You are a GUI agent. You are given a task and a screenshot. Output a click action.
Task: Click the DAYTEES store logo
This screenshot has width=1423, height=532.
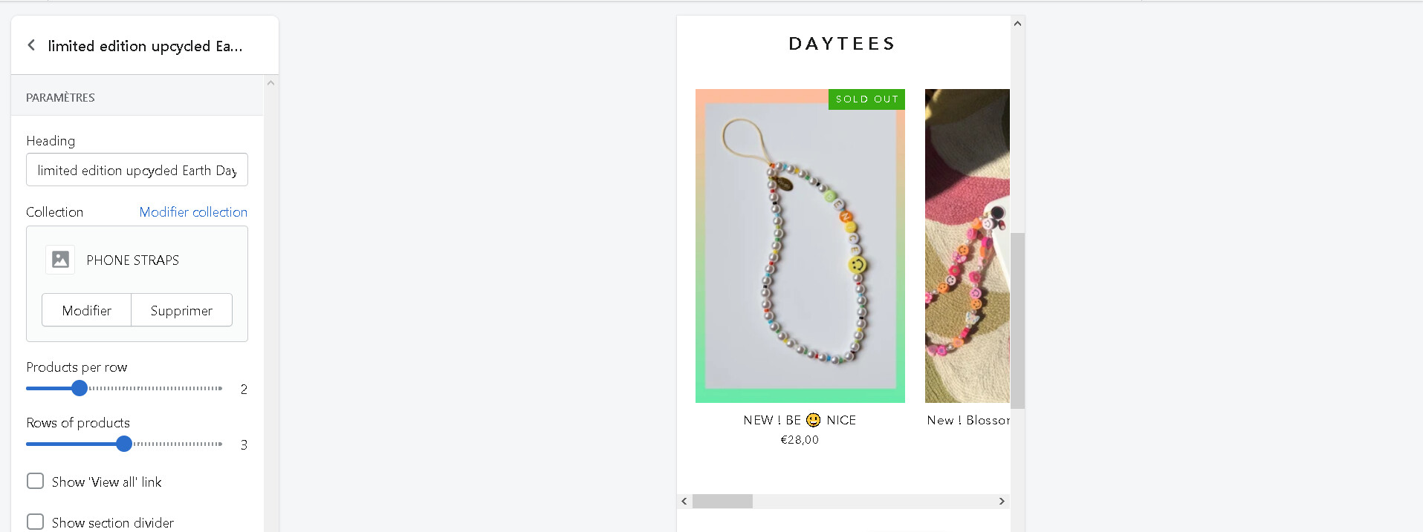click(x=842, y=44)
